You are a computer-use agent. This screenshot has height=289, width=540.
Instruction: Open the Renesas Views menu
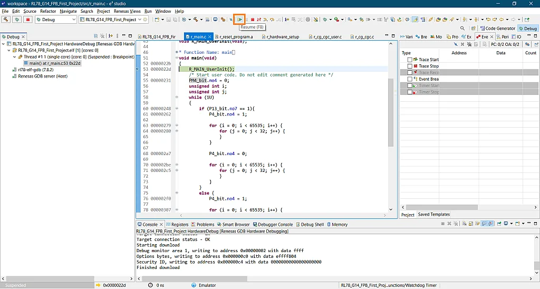(x=128, y=11)
